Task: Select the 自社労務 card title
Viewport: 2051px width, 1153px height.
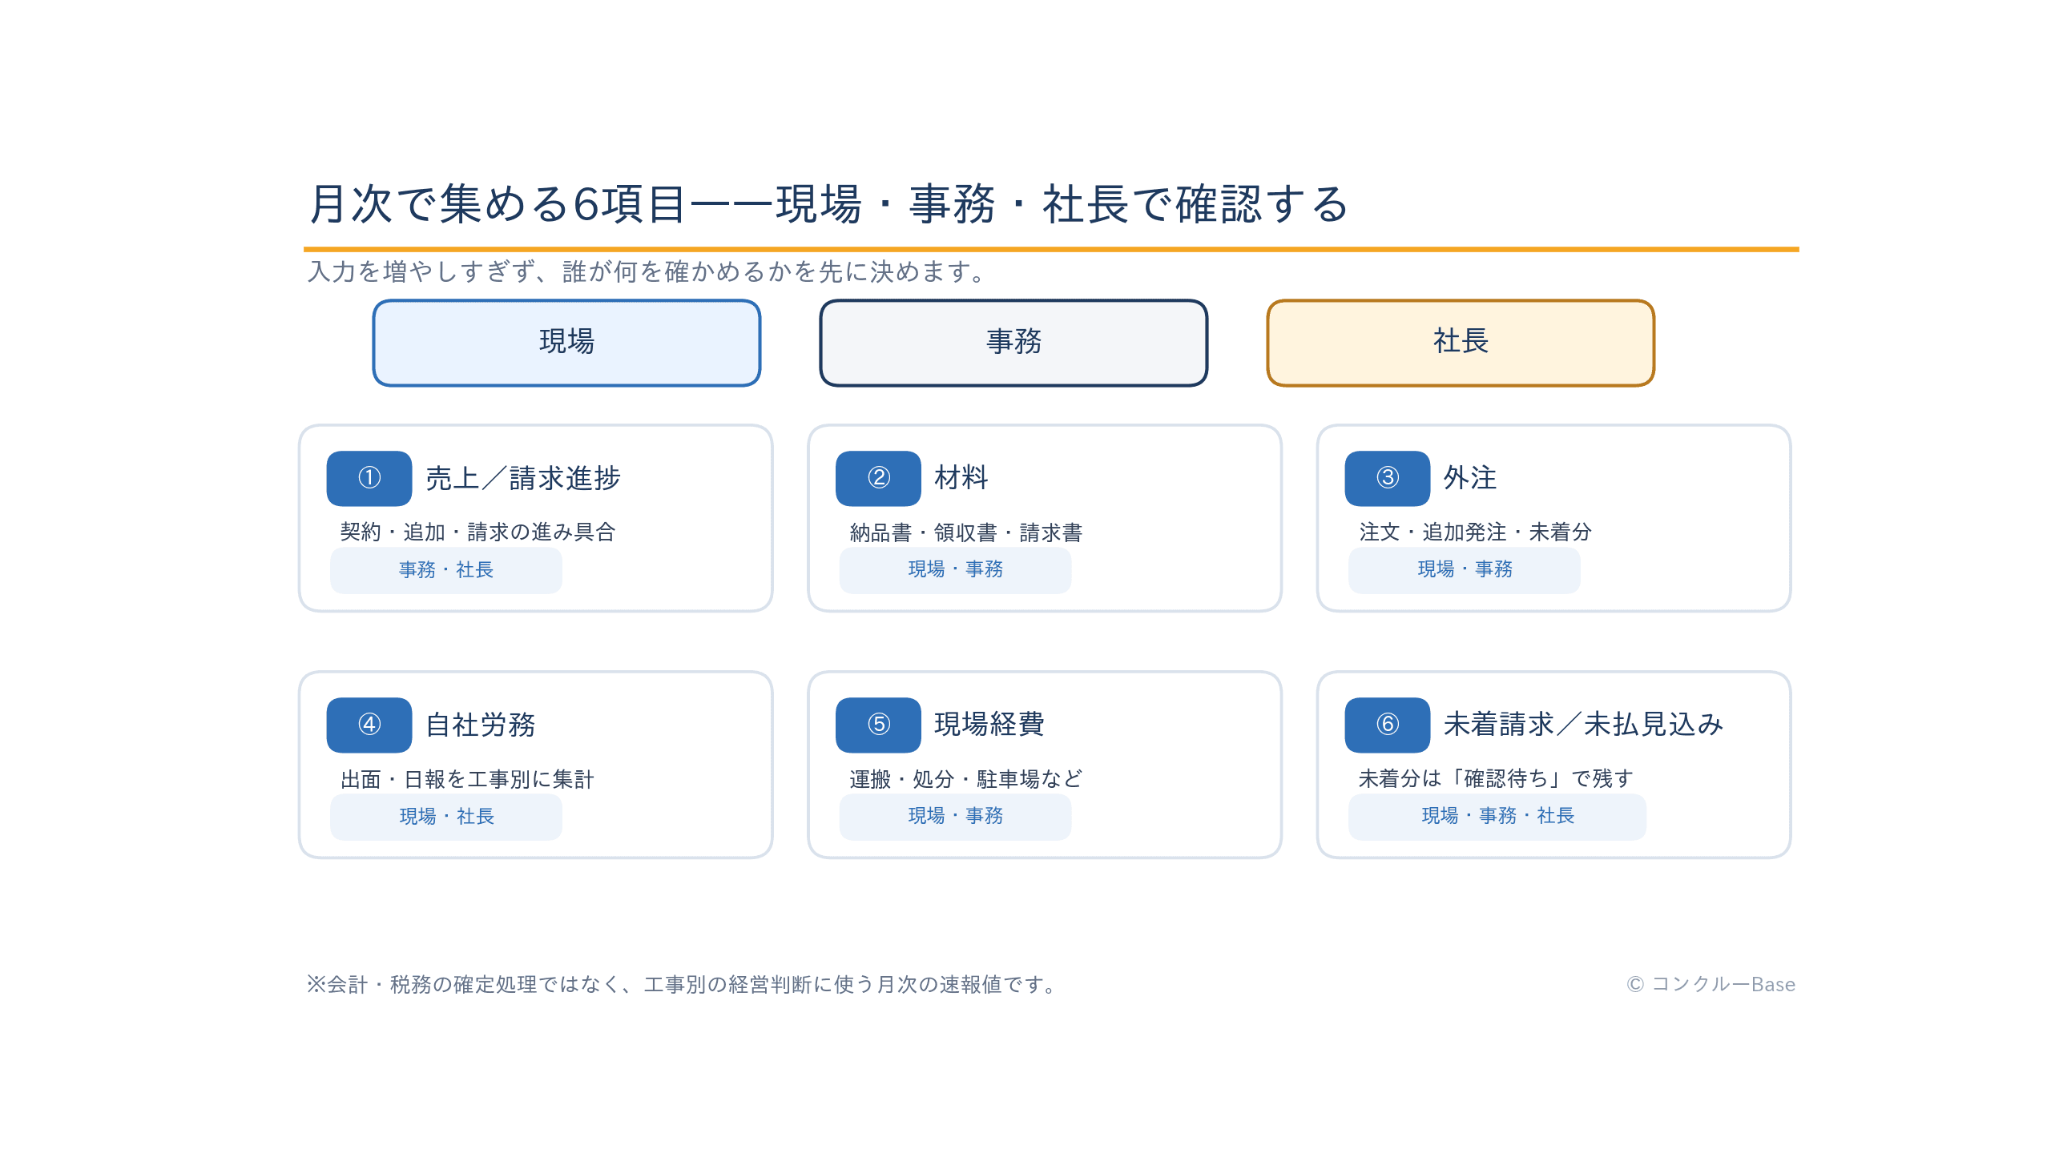Action: tap(481, 725)
